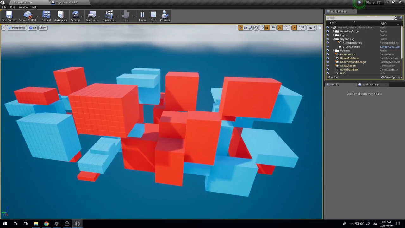
Task: Click the Settings gear toolbar icon
Action: pyautogui.click(x=75, y=16)
